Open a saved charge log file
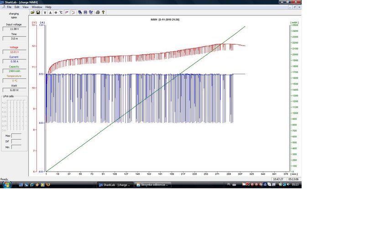The height and width of the screenshot is (244, 365). point(32,13)
